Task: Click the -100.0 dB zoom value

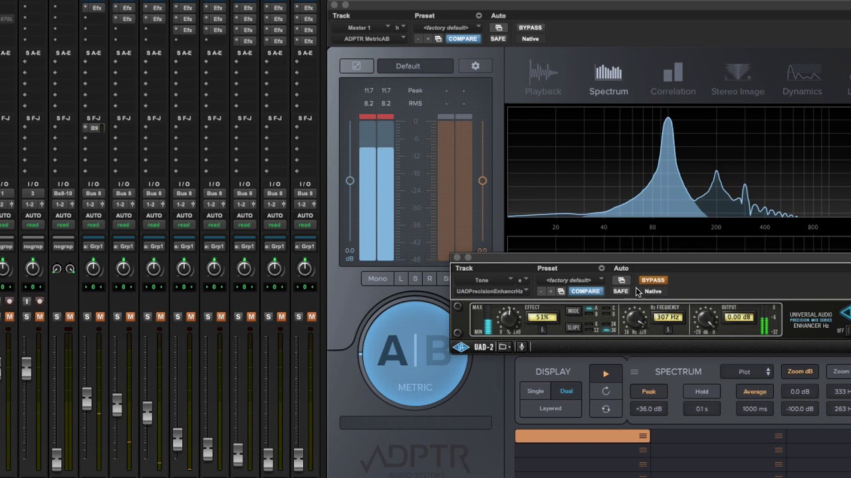Action: pyautogui.click(x=800, y=409)
